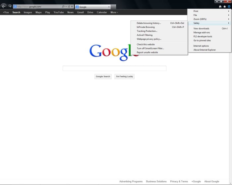Expand the Zoom (100%) submenu
The image size is (232, 185).
209,19
